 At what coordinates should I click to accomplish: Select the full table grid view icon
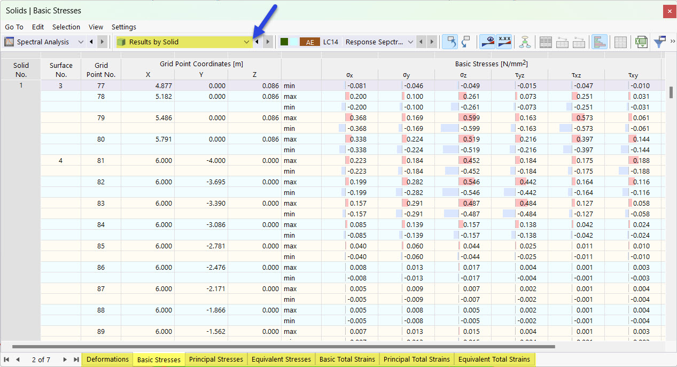point(620,42)
